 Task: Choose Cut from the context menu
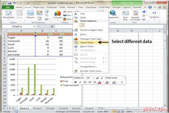(x=91, y=13)
